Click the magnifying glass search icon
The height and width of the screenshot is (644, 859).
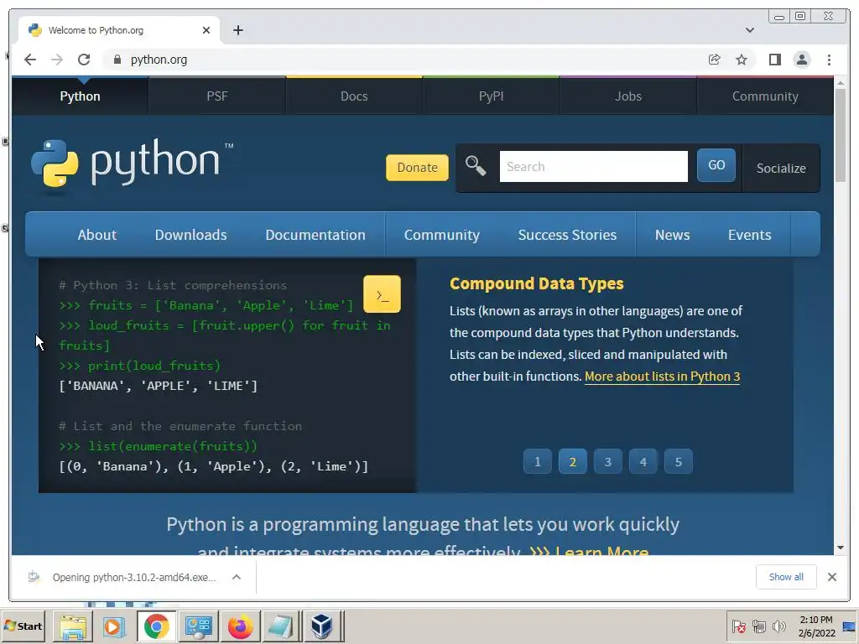point(476,166)
